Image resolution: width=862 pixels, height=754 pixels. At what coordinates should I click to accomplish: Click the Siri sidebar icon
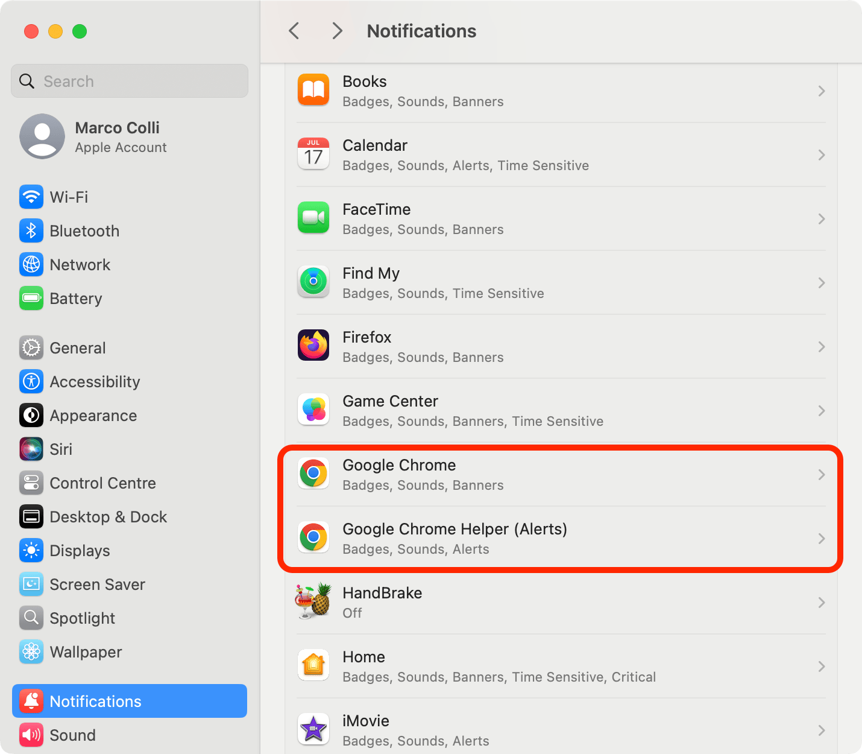pos(31,449)
